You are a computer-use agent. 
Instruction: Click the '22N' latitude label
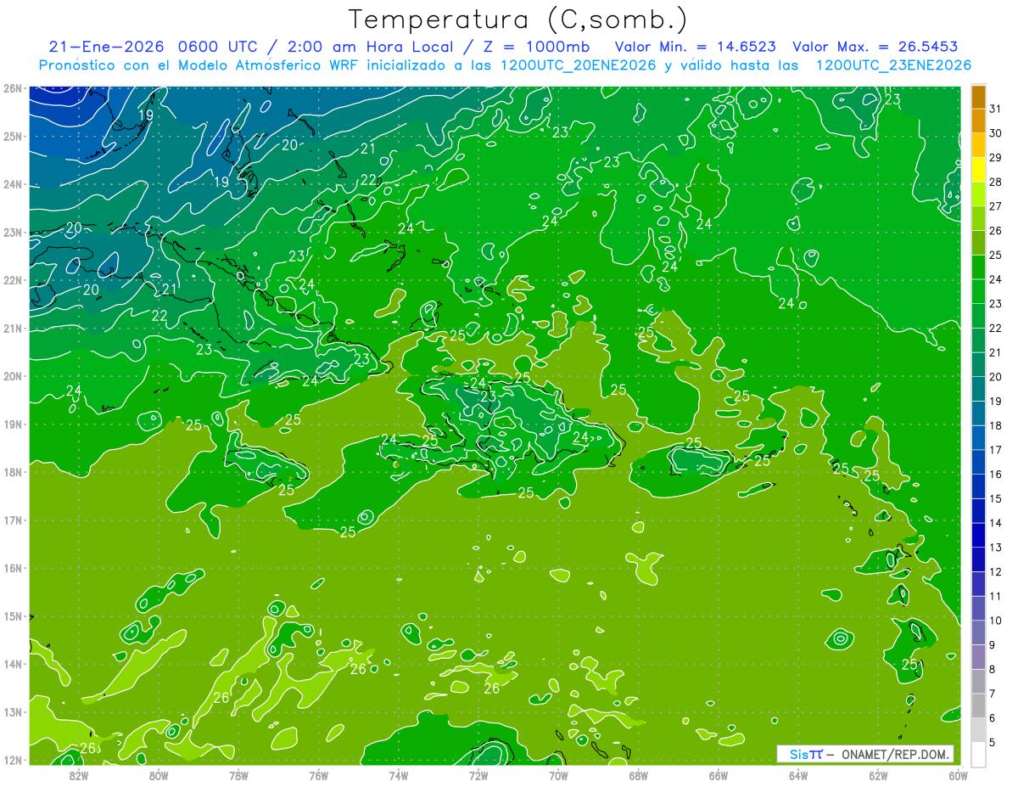12,280
